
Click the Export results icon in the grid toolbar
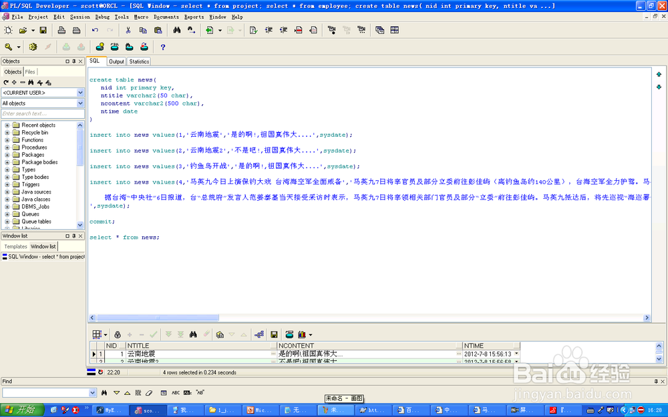[275, 334]
